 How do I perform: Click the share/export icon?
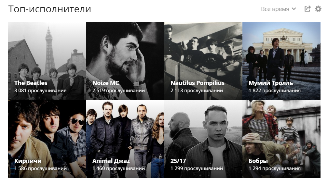point(307,9)
